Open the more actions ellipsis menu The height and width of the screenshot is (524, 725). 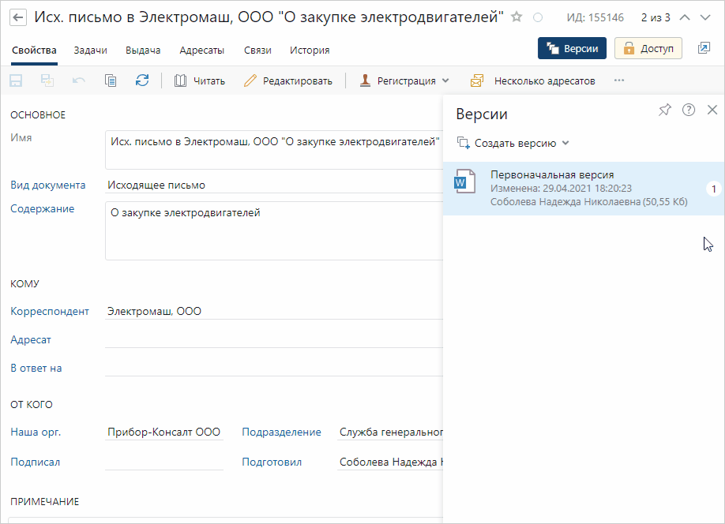coord(619,80)
